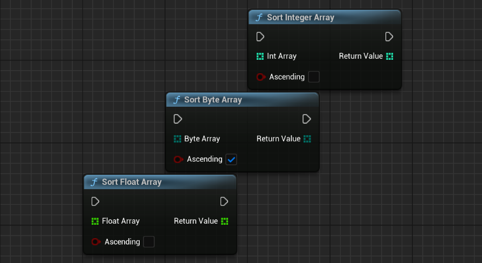Click the Ascending boolean pin on Sort Byte Array
Screen dimensions: 482x263
178,159
